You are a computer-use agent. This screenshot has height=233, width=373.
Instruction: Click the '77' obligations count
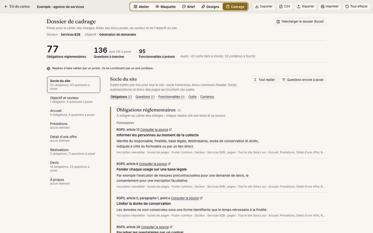pos(53,49)
